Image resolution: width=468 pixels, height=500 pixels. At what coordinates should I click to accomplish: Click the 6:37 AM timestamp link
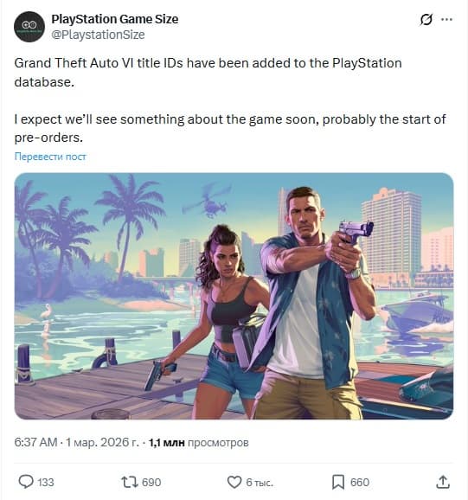(35, 442)
